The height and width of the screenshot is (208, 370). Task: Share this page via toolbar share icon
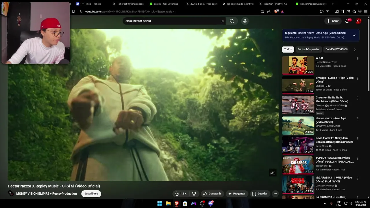[x=269, y=12]
